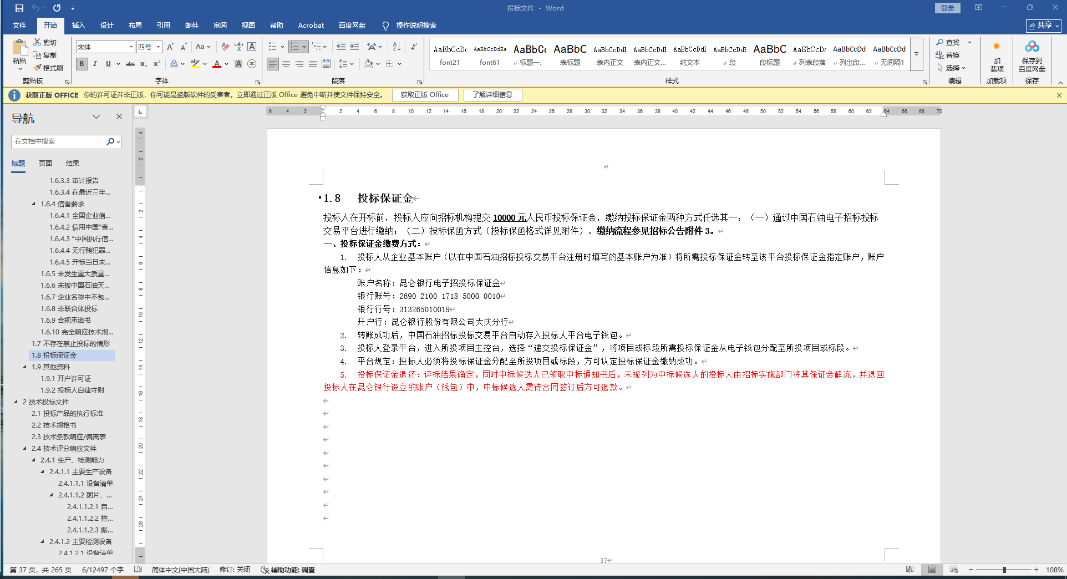Click the 了解详细信息 button
The image size is (1067, 579).
click(492, 95)
